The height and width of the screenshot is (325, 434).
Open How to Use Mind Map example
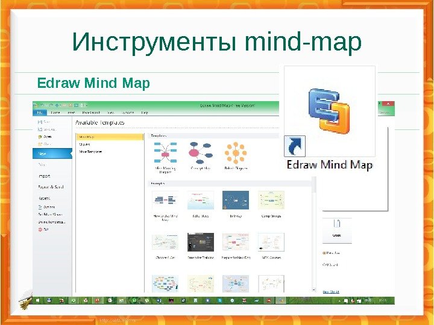coord(165,200)
